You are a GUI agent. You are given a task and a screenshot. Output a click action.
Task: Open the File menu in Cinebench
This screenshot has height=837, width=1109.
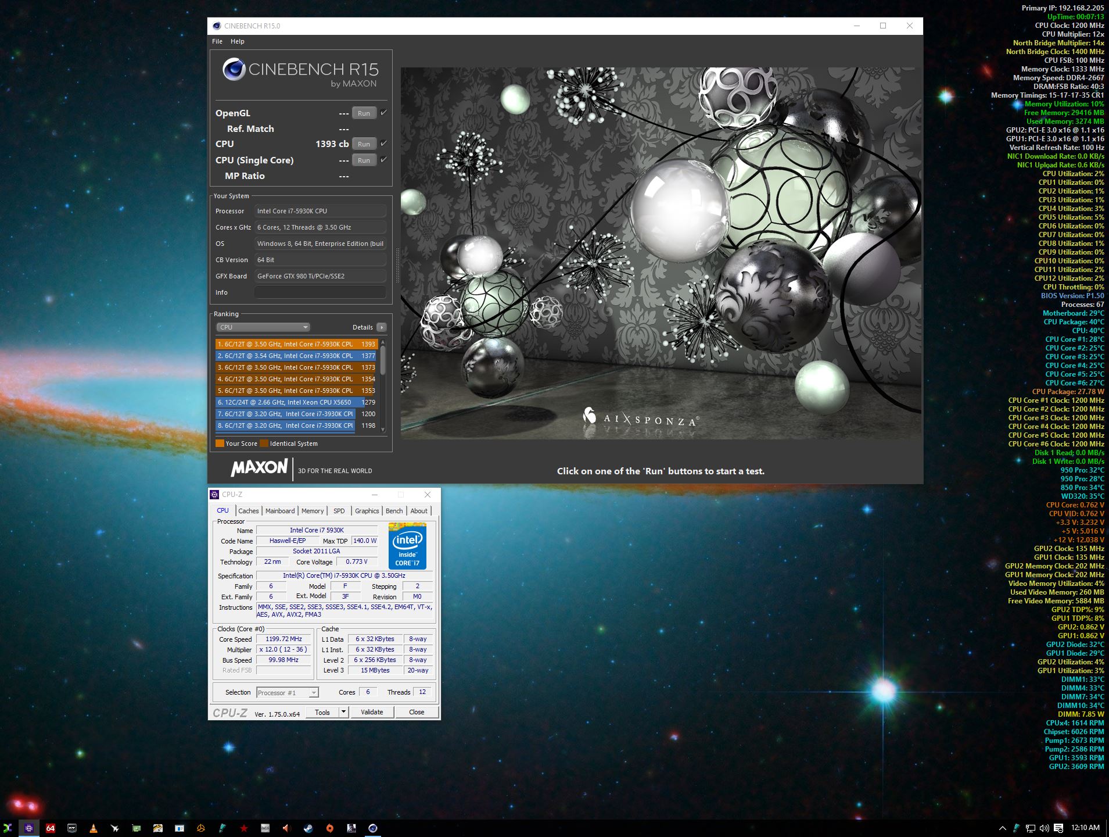tap(217, 41)
